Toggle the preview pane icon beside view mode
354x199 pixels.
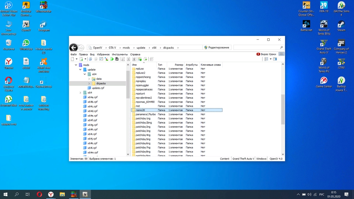coord(275,59)
